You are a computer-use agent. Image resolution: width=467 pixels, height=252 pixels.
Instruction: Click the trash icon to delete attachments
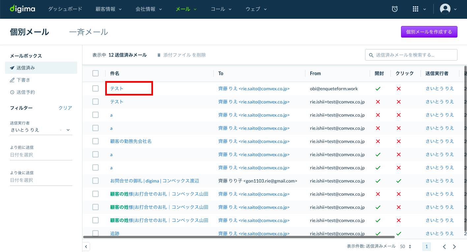click(x=159, y=55)
